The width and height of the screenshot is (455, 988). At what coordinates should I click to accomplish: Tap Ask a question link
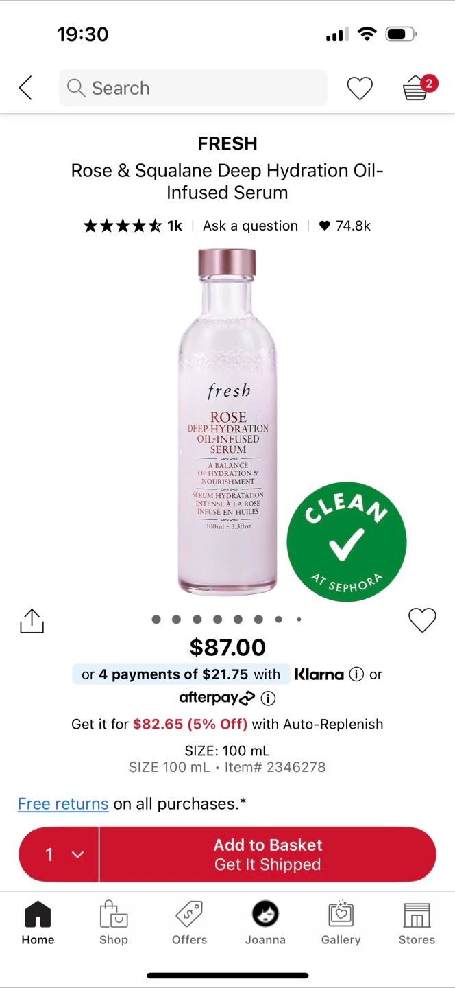(250, 226)
